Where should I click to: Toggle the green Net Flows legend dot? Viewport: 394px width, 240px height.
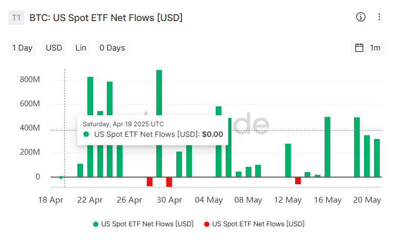(95, 224)
